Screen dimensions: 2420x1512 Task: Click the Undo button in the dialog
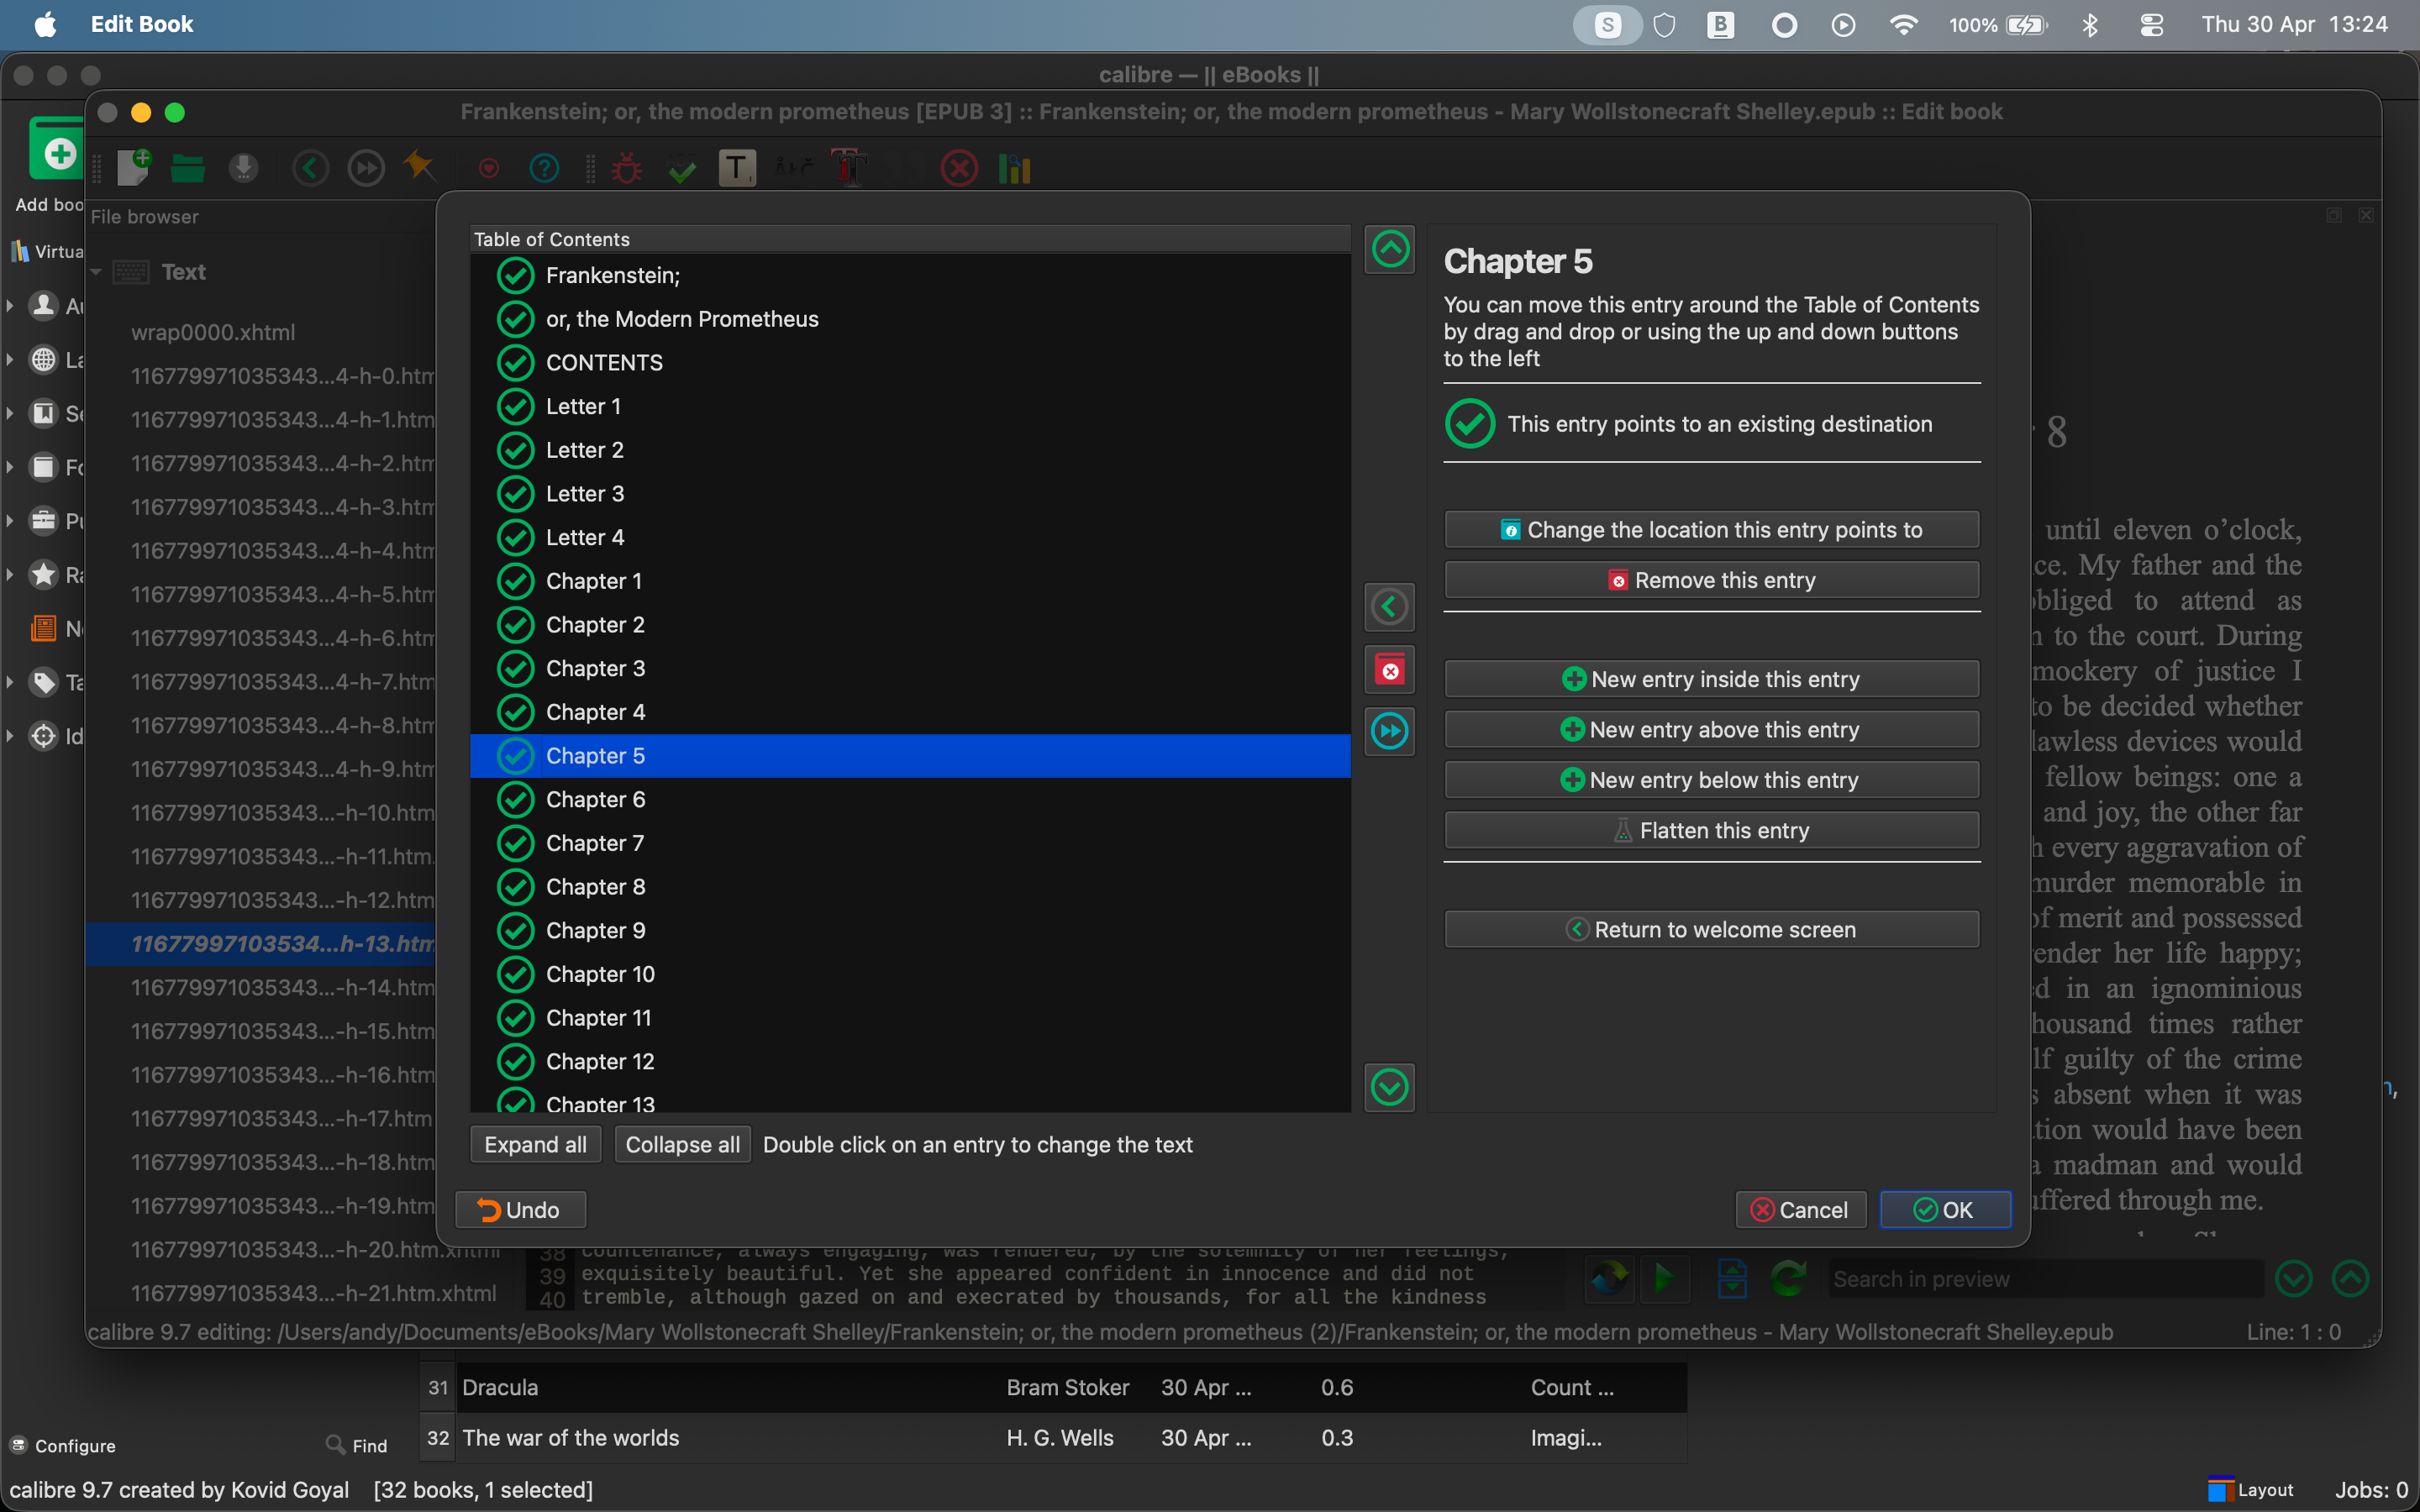click(520, 1210)
